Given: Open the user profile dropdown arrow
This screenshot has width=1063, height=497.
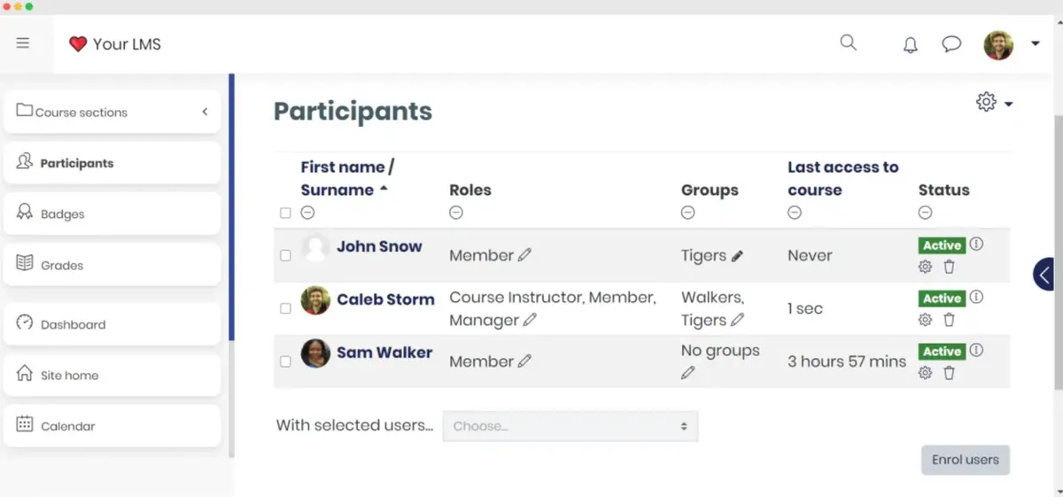Looking at the screenshot, I should (1035, 43).
